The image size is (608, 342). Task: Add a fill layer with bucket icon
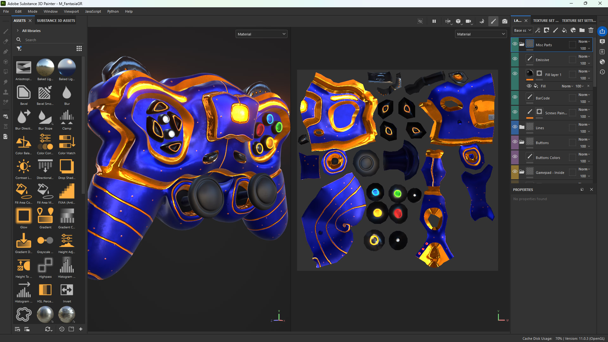click(564, 30)
